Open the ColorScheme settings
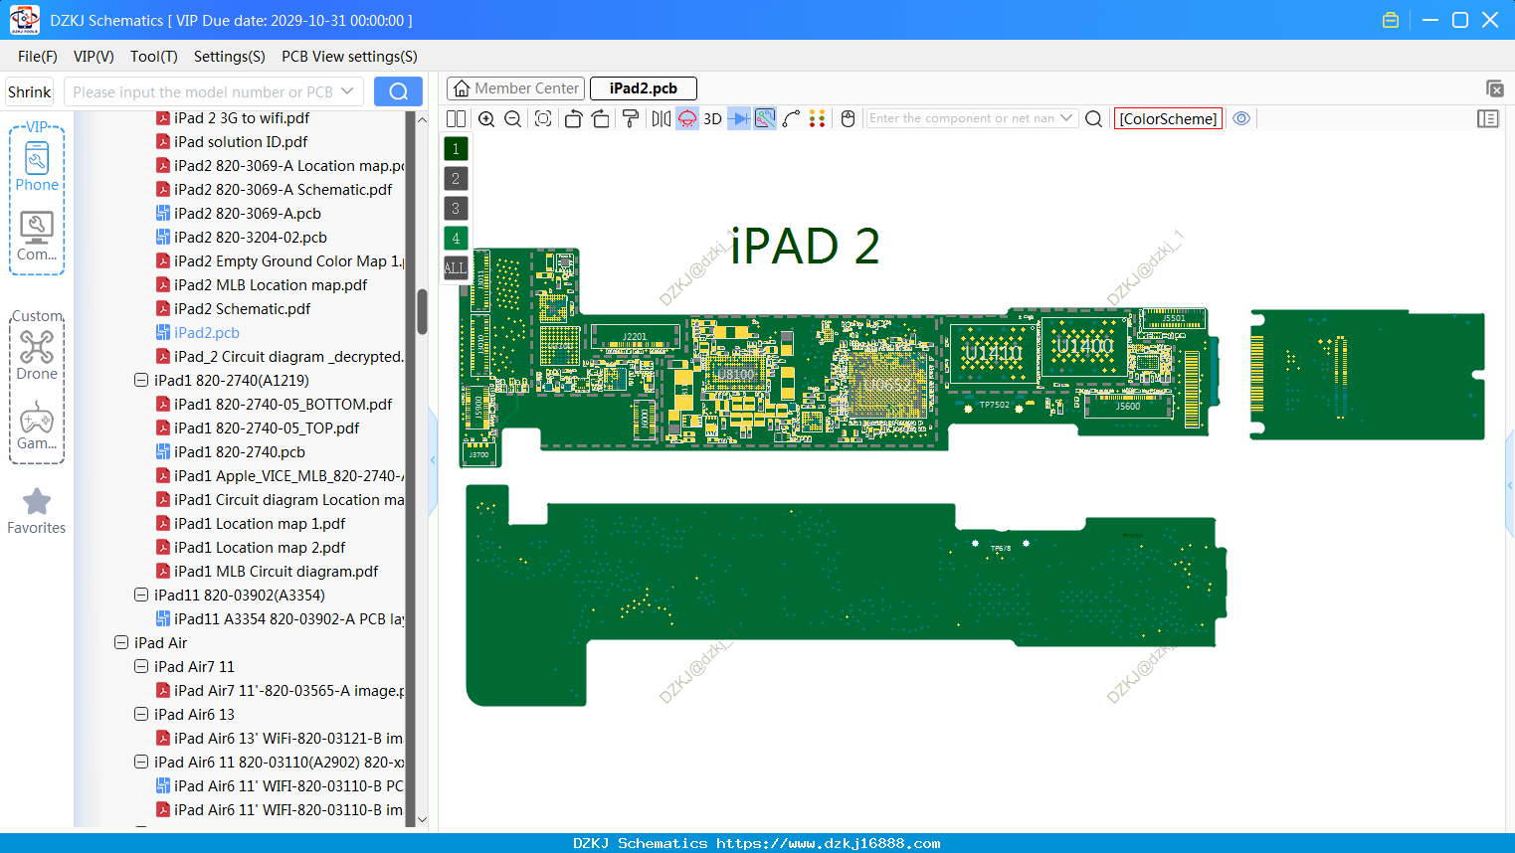1515x853 pixels. click(x=1168, y=119)
